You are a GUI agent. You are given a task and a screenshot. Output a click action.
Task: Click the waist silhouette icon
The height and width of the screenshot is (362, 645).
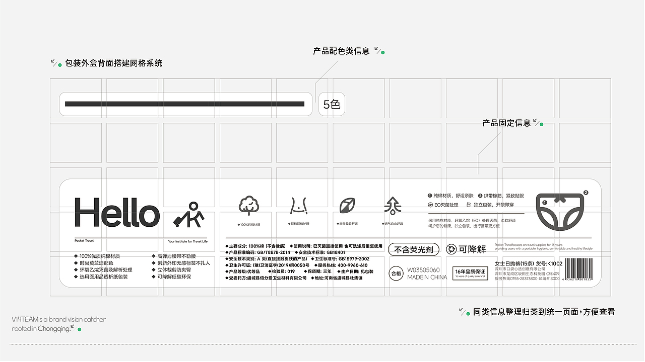point(298,205)
